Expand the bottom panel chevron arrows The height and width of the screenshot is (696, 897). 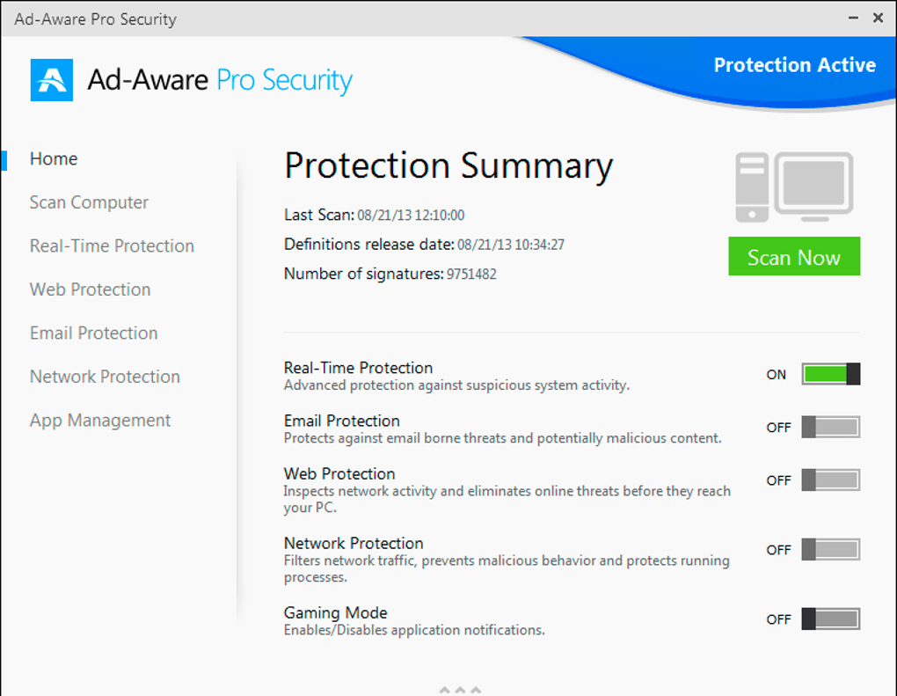[x=461, y=689]
